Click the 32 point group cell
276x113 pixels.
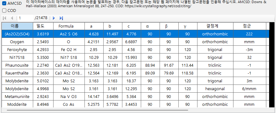click(x=250, y=58)
